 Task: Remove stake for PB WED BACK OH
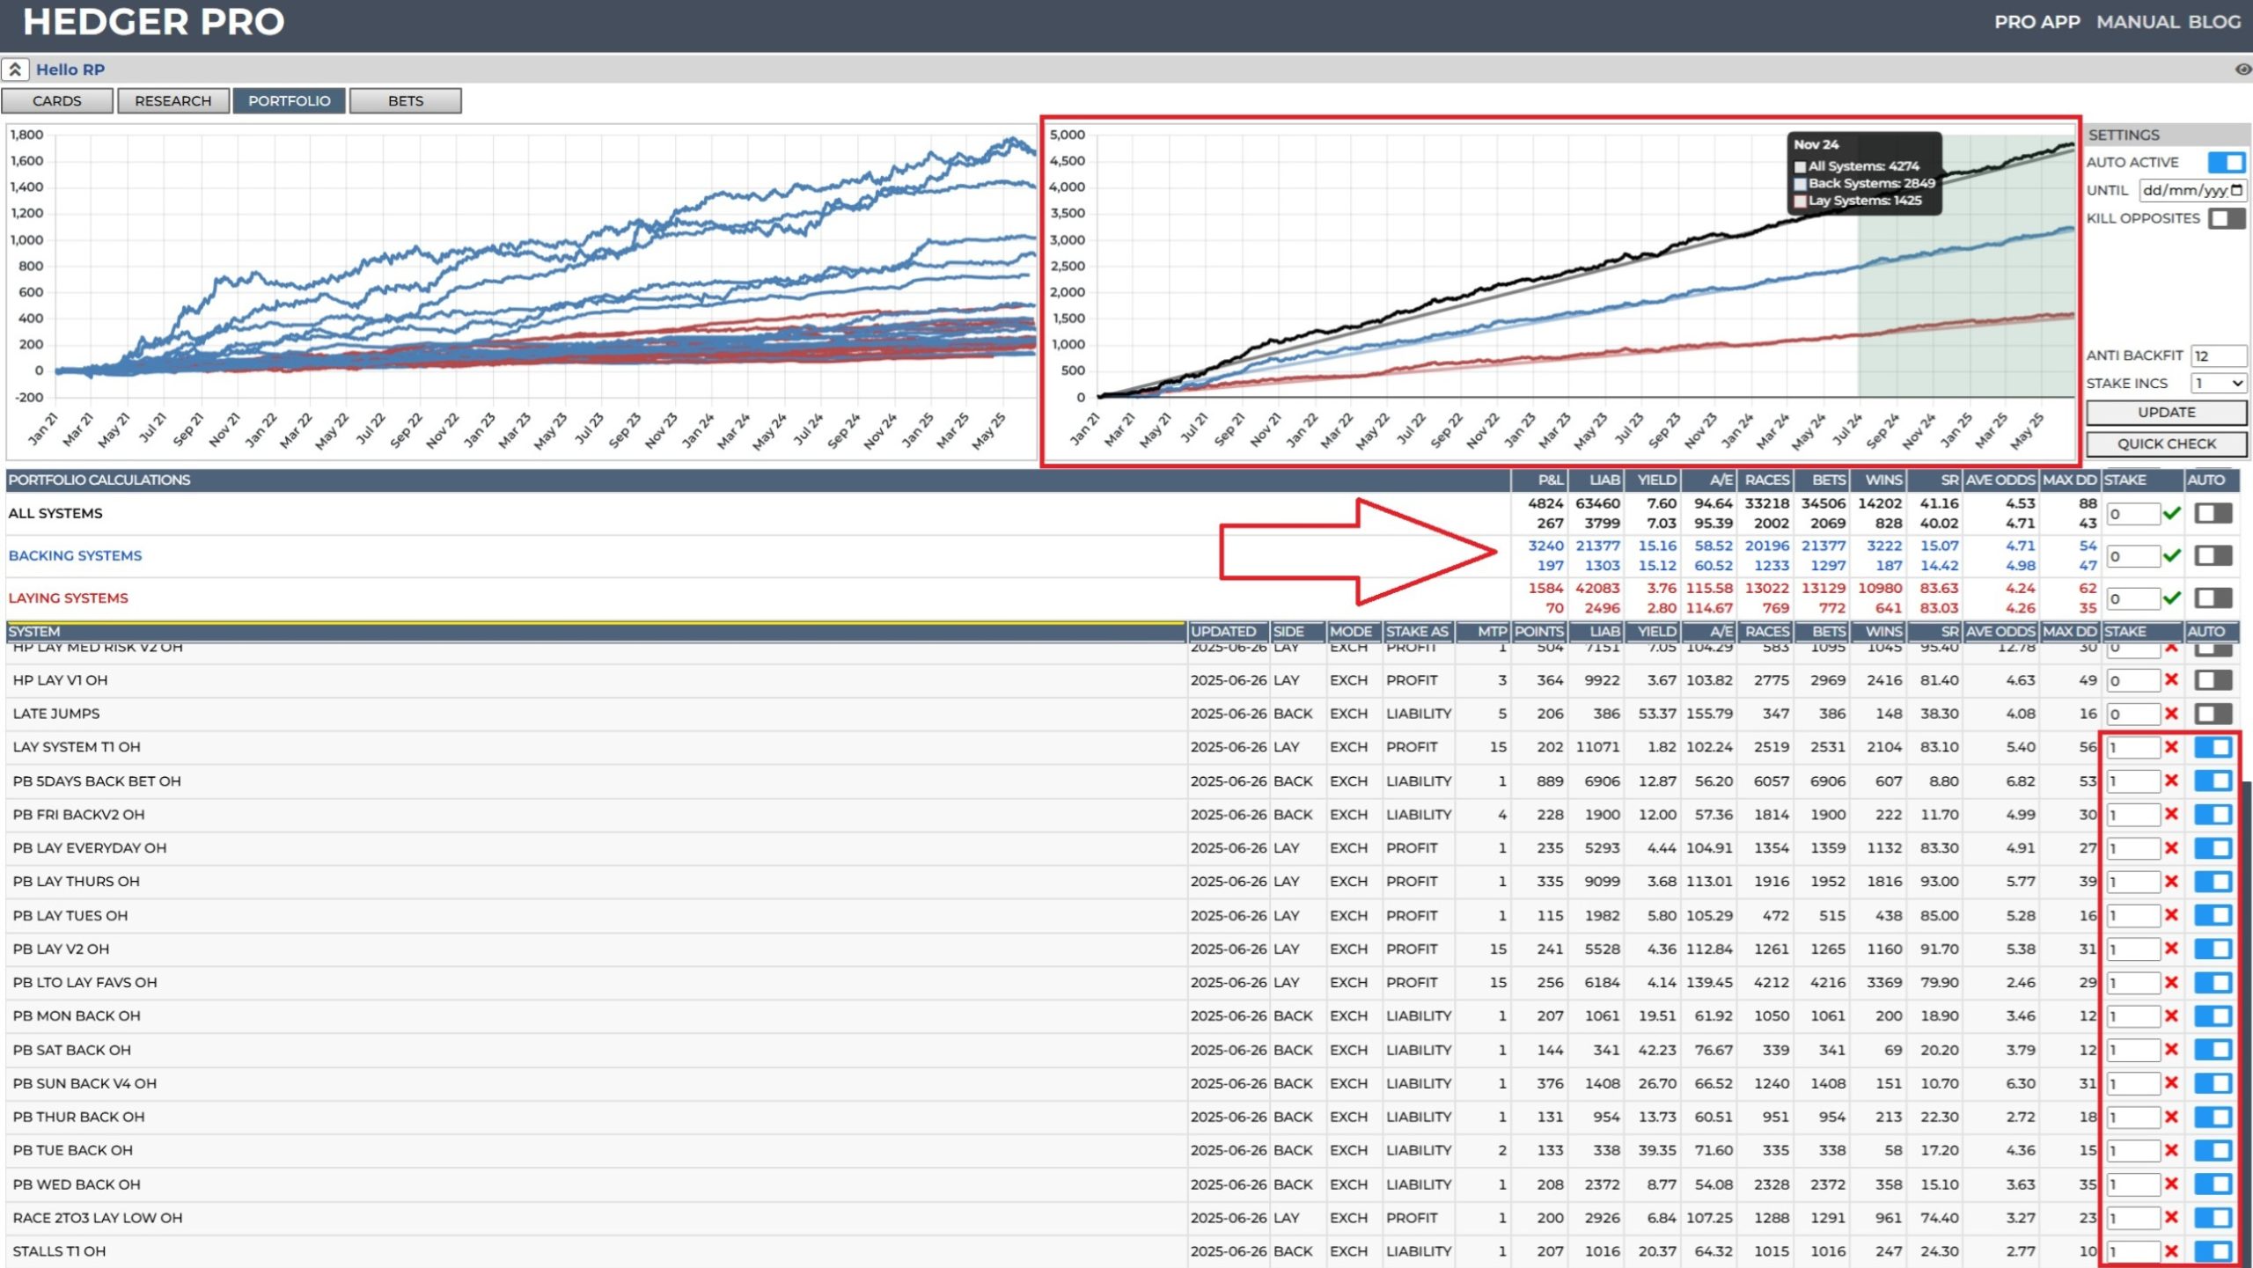coord(2171,1184)
